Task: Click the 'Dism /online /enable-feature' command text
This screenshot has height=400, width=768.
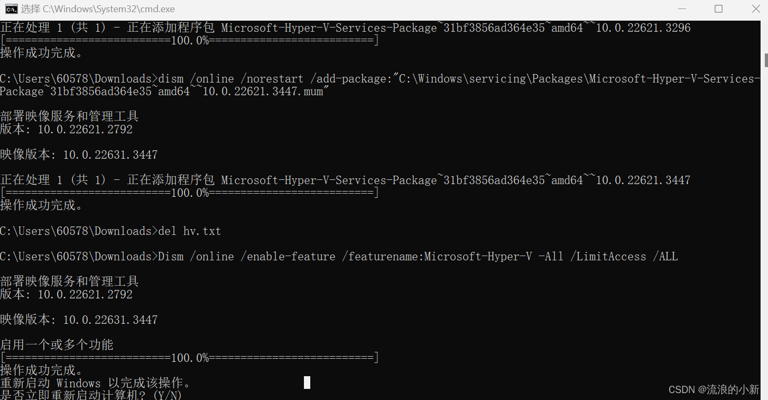Action: (x=247, y=257)
